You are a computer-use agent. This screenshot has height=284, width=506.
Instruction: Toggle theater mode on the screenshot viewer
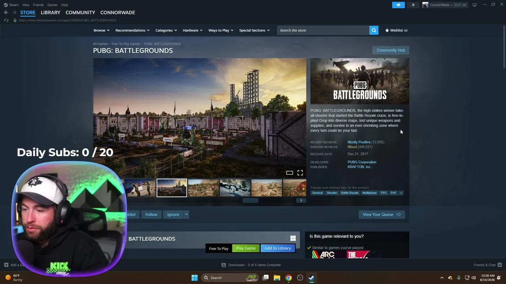point(289,173)
